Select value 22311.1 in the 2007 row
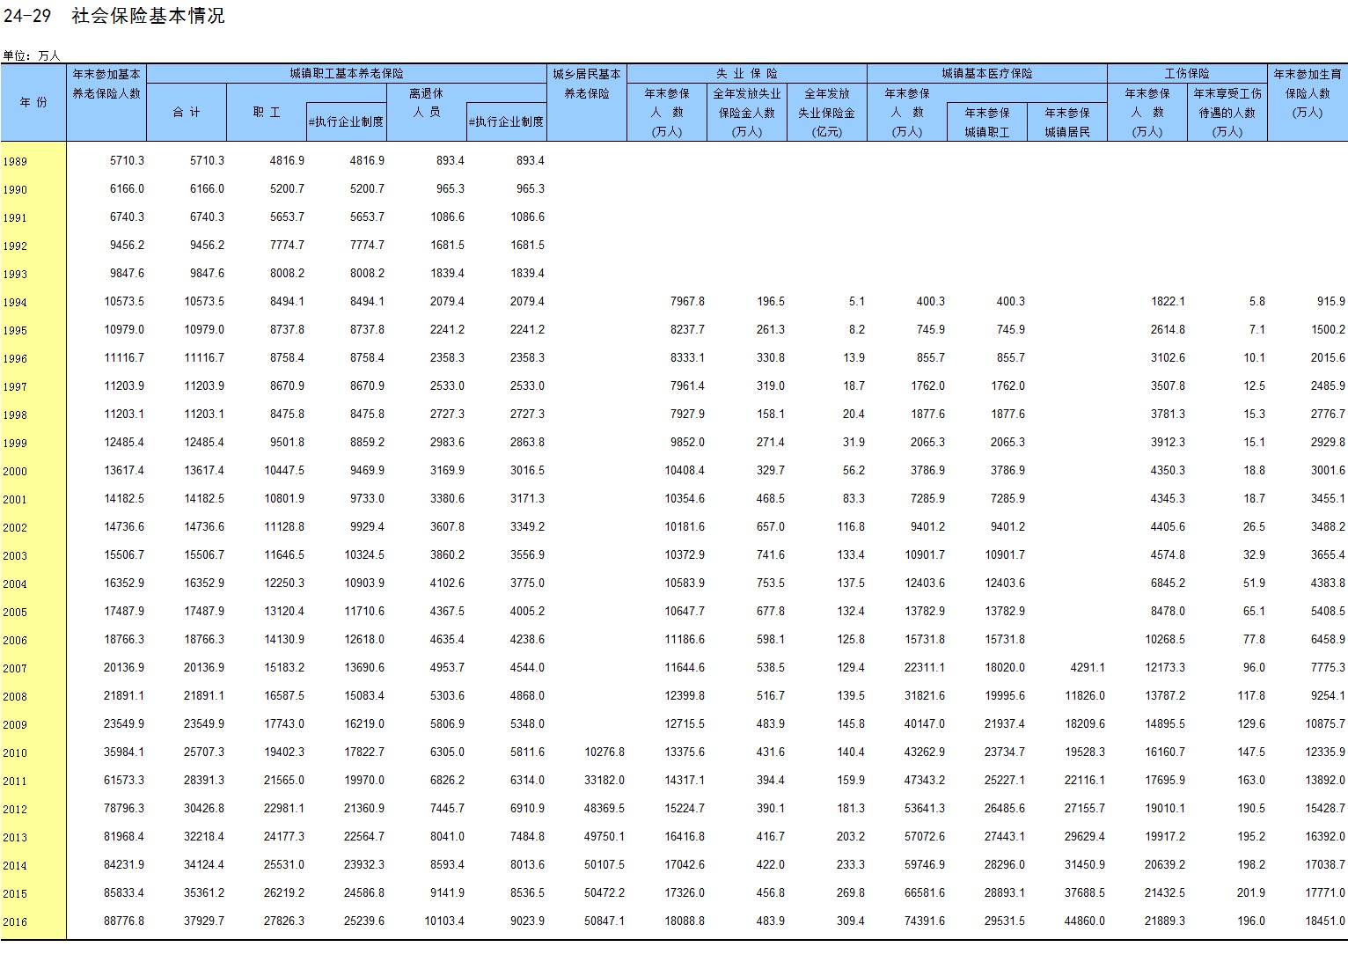The image size is (1348, 969). [925, 668]
